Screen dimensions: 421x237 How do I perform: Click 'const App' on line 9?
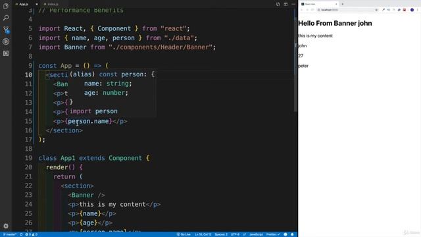[55, 66]
